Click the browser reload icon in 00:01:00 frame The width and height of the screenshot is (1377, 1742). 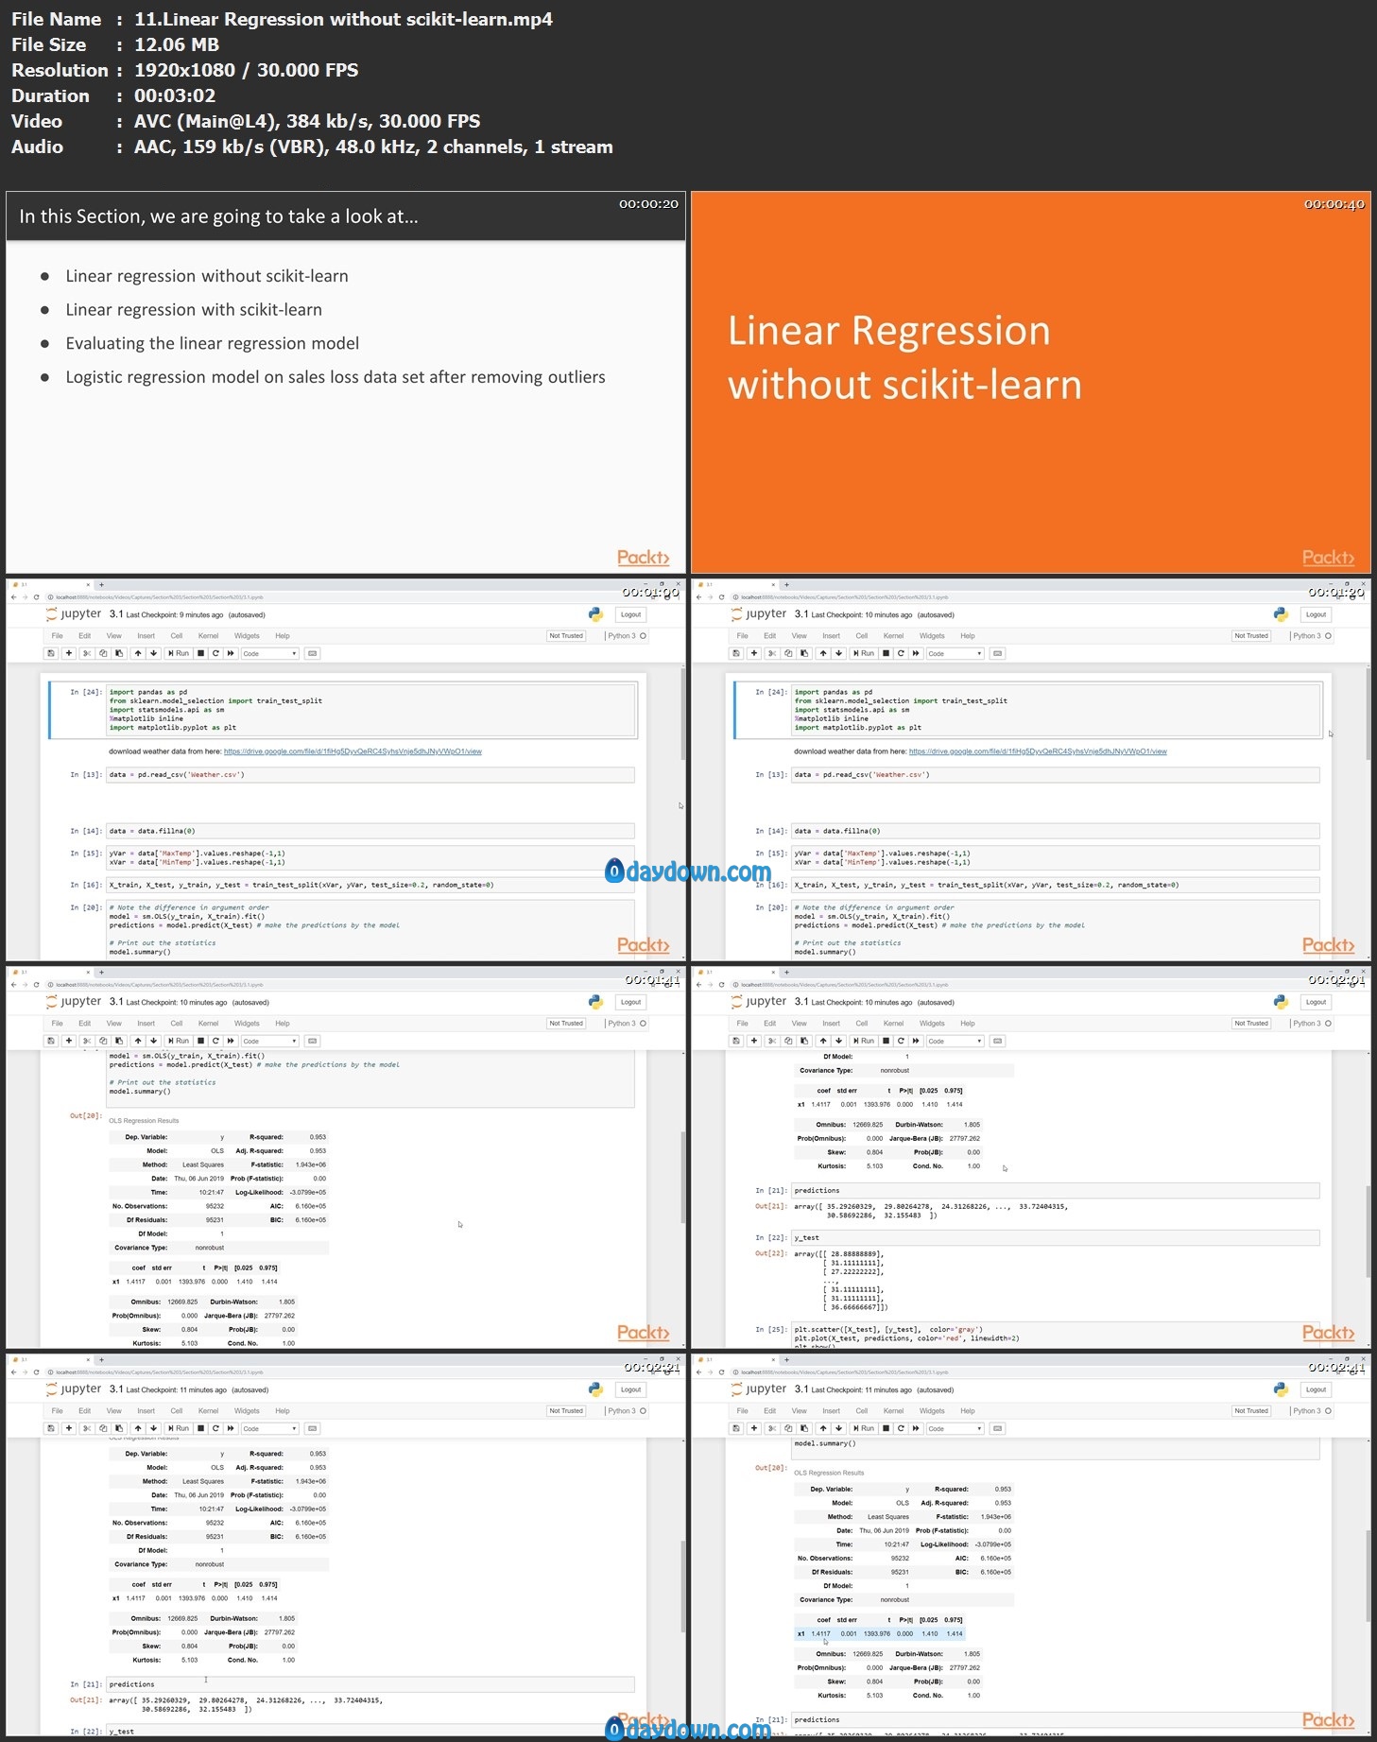[36, 597]
